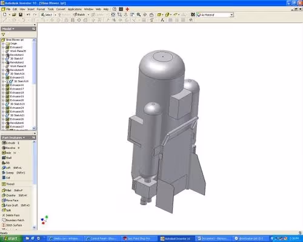This screenshot has height=242, width=303.
Task: Click the model browser vertical scrollbar
Action: coord(34,62)
